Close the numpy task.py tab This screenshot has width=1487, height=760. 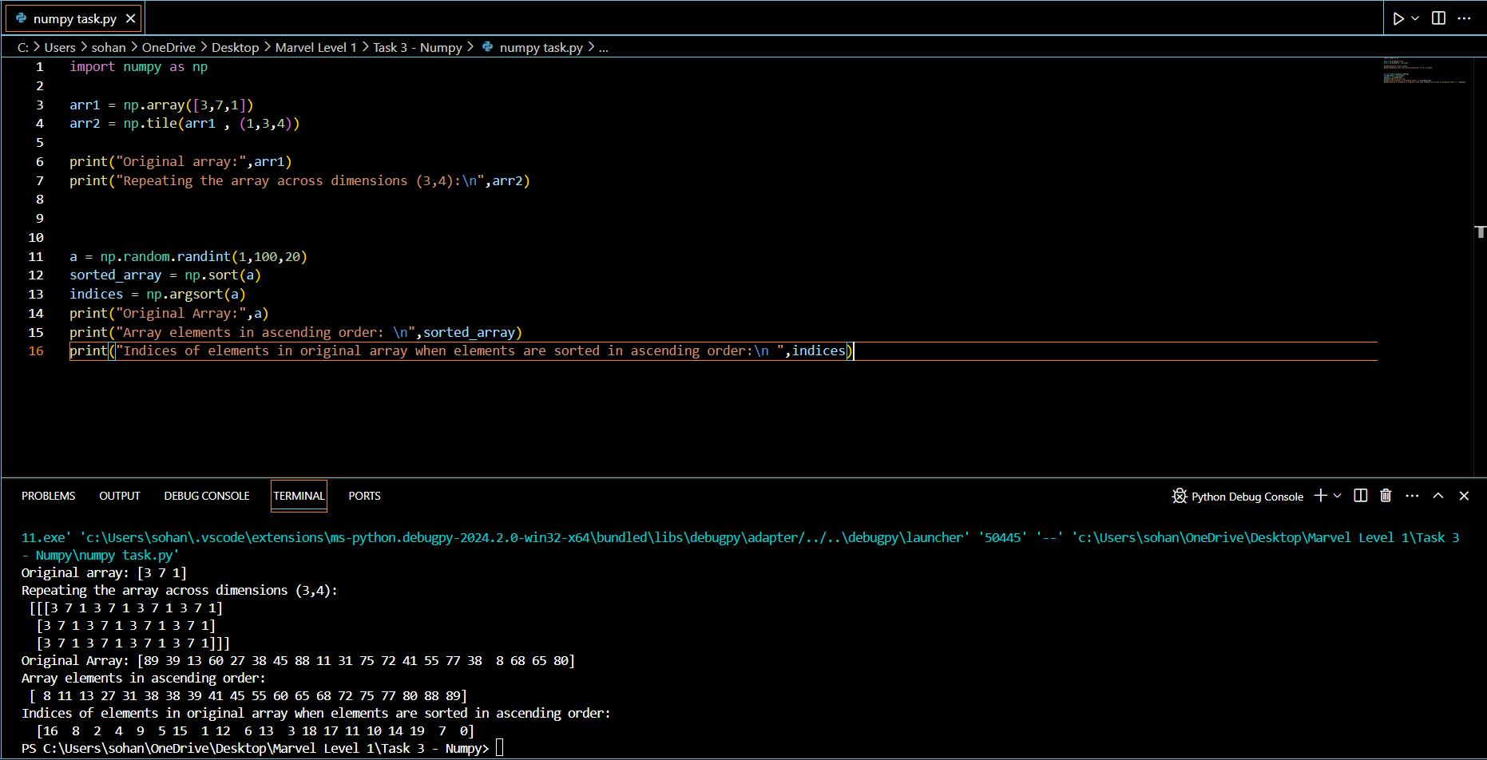tap(131, 18)
